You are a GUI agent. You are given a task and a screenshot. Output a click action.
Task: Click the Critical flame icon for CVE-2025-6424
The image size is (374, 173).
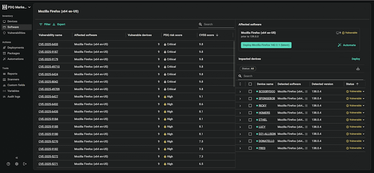pos(165,74)
